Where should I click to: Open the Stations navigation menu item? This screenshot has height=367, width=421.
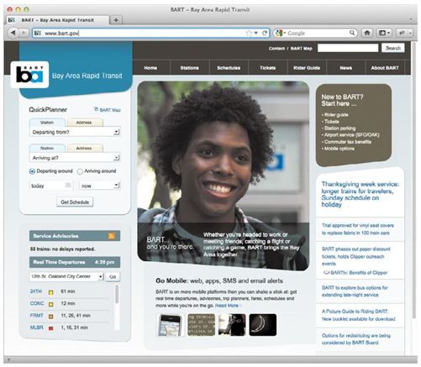pyautogui.click(x=189, y=68)
